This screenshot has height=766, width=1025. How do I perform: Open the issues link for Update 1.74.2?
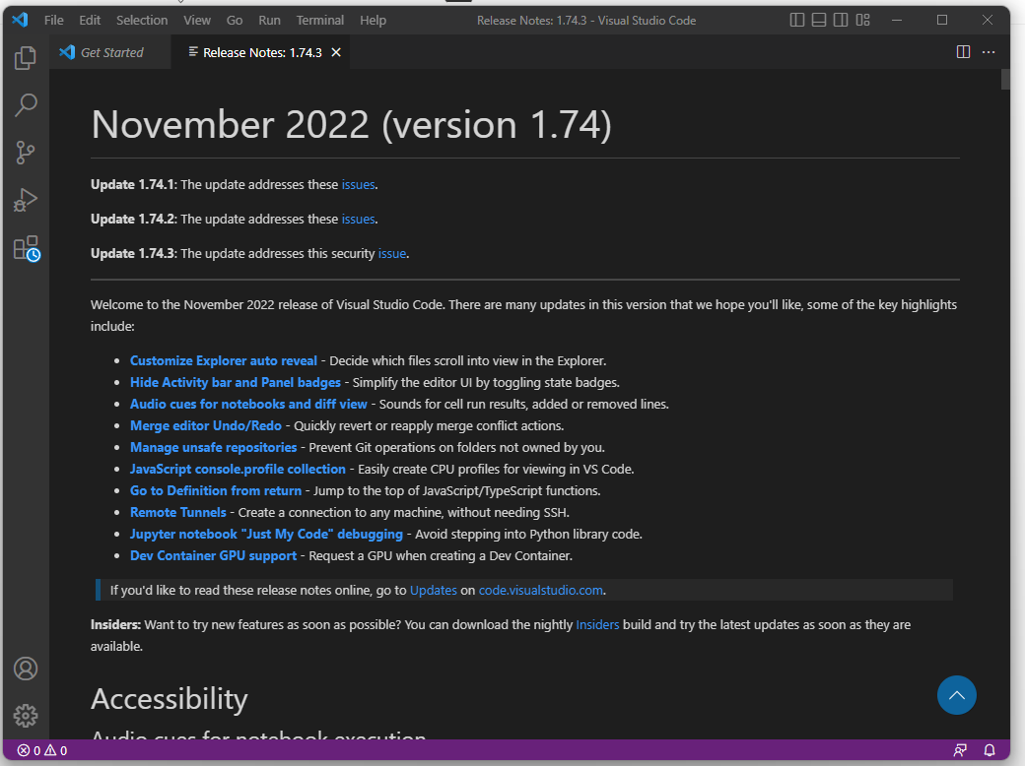tap(358, 220)
